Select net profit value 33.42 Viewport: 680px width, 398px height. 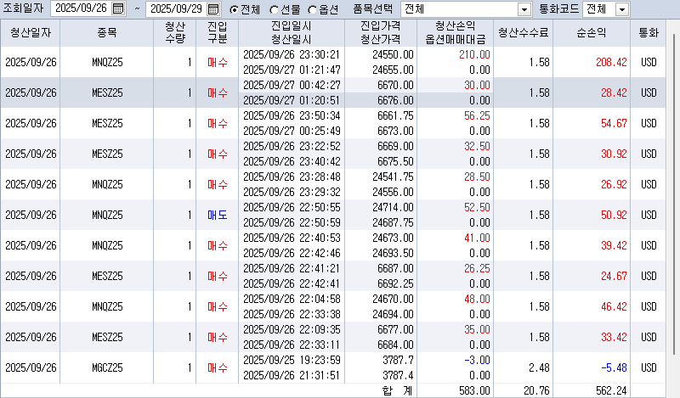(x=614, y=337)
